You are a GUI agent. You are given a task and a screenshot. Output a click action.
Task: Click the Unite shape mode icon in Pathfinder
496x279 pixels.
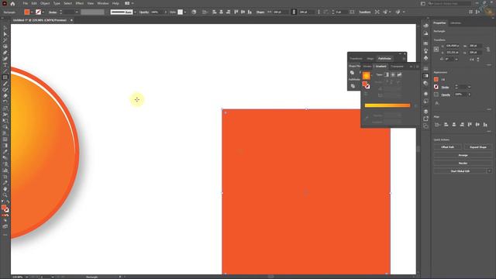click(352, 73)
